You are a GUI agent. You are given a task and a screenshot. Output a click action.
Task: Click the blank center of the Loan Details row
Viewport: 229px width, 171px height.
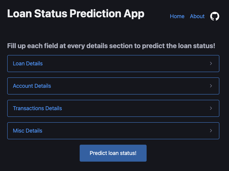[x=126, y=64]
